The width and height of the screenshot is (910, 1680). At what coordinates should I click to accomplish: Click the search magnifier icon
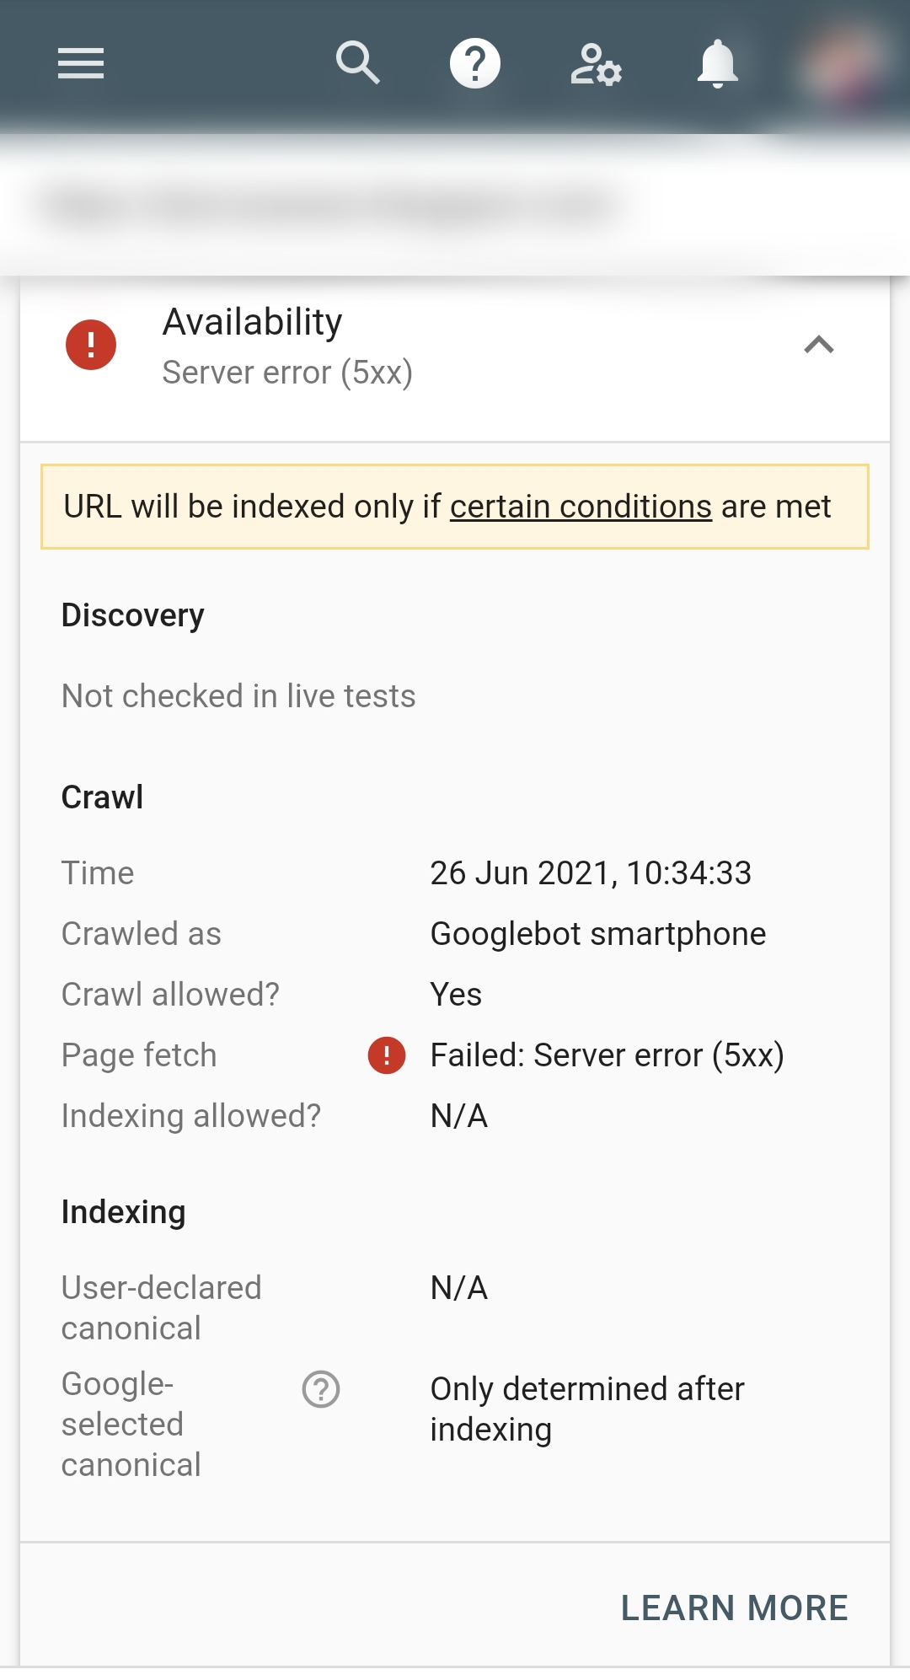coord(357,63)
